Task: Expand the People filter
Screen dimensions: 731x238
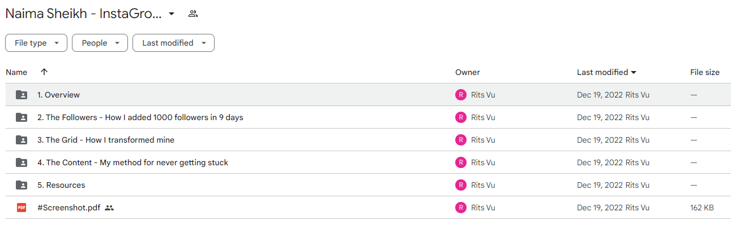Action: pos(100,43)
